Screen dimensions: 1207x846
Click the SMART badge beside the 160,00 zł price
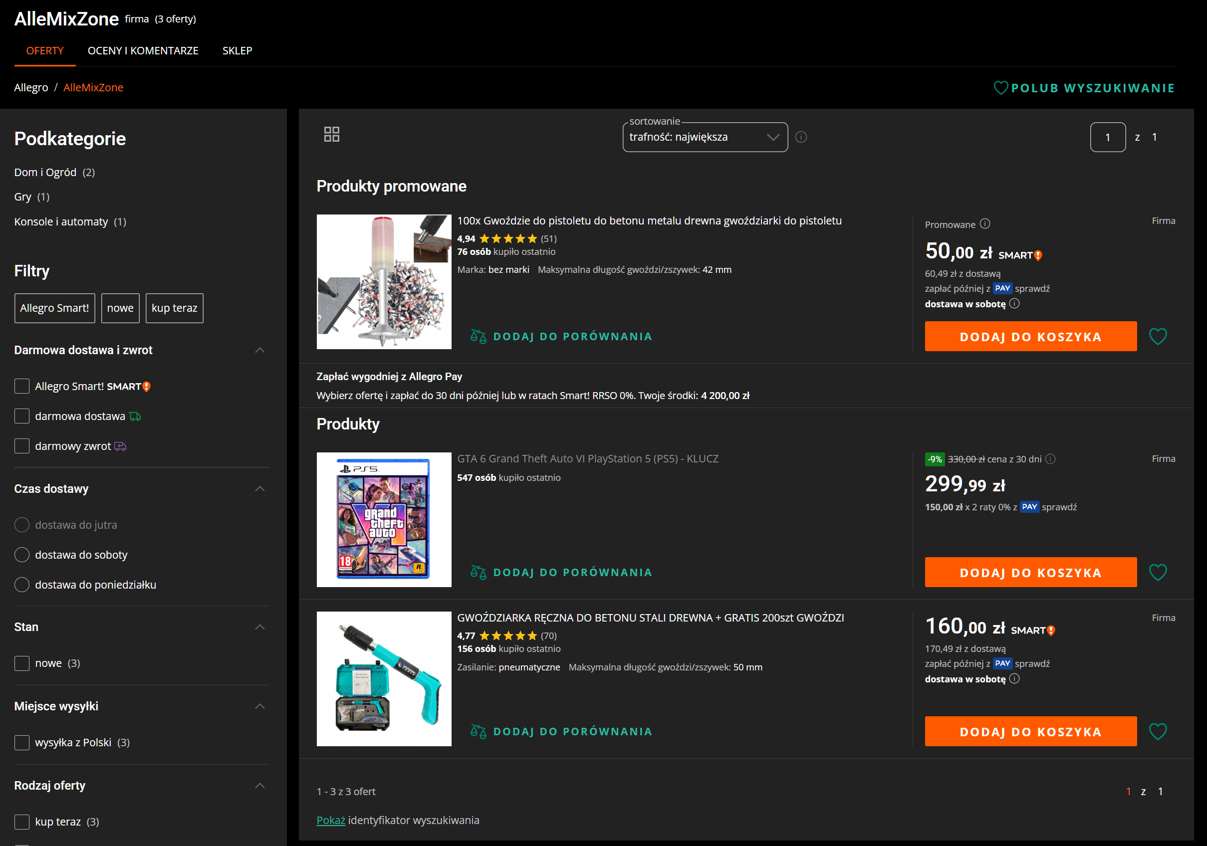[x=1033, y=631]
